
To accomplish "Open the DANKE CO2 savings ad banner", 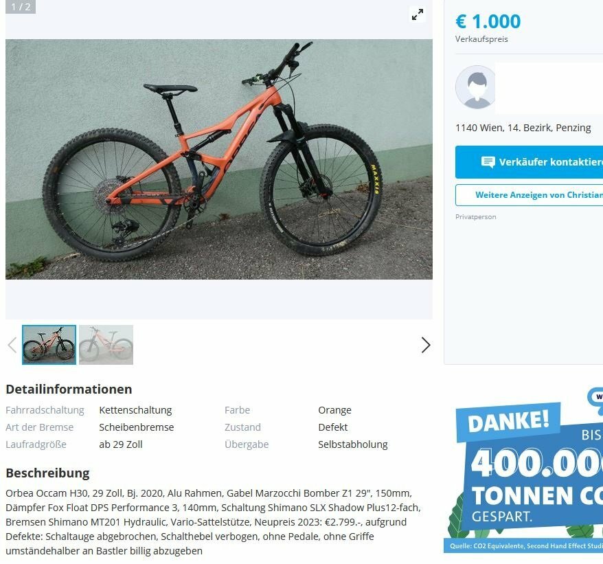I will coord(523,470).
